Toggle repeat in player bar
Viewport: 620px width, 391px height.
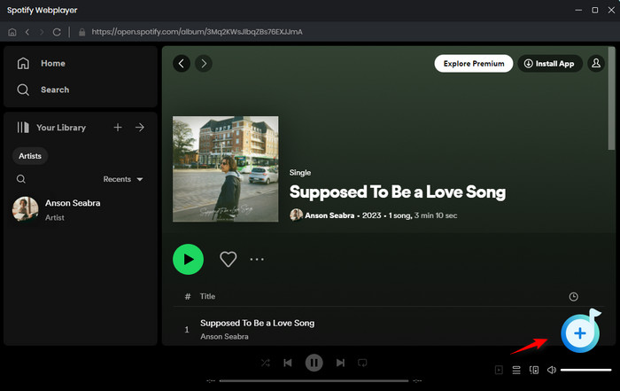[362, 363]
